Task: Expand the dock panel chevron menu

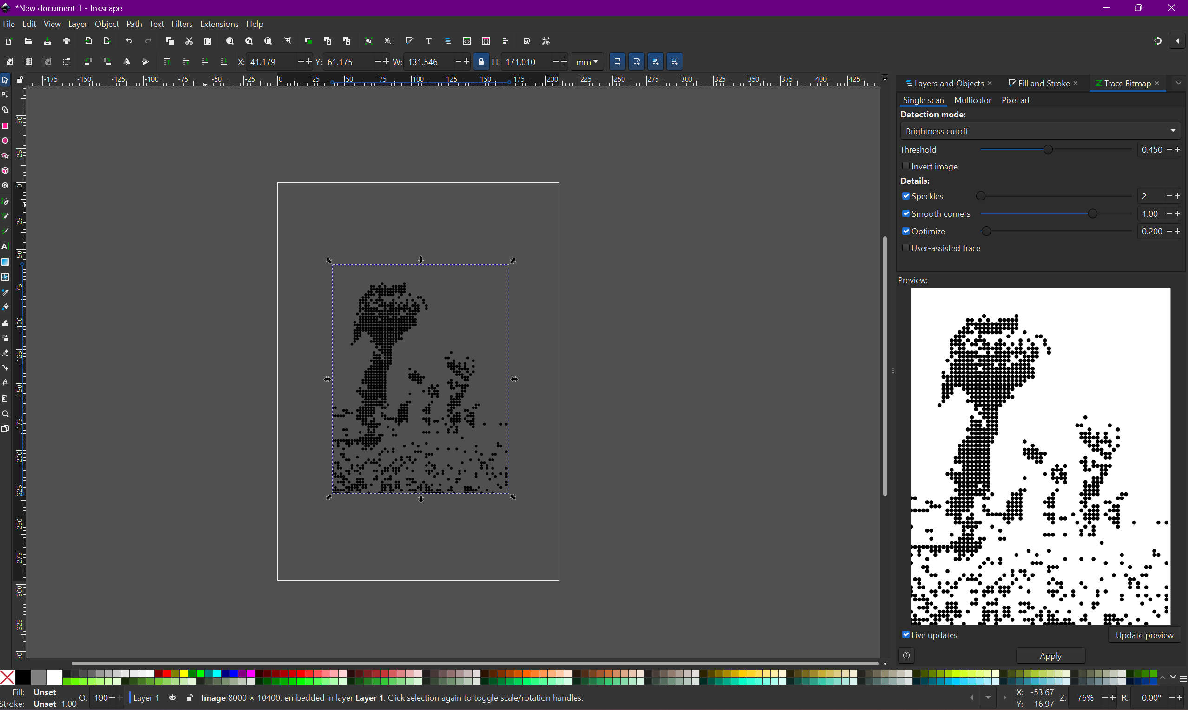Action: point(1178,83)
